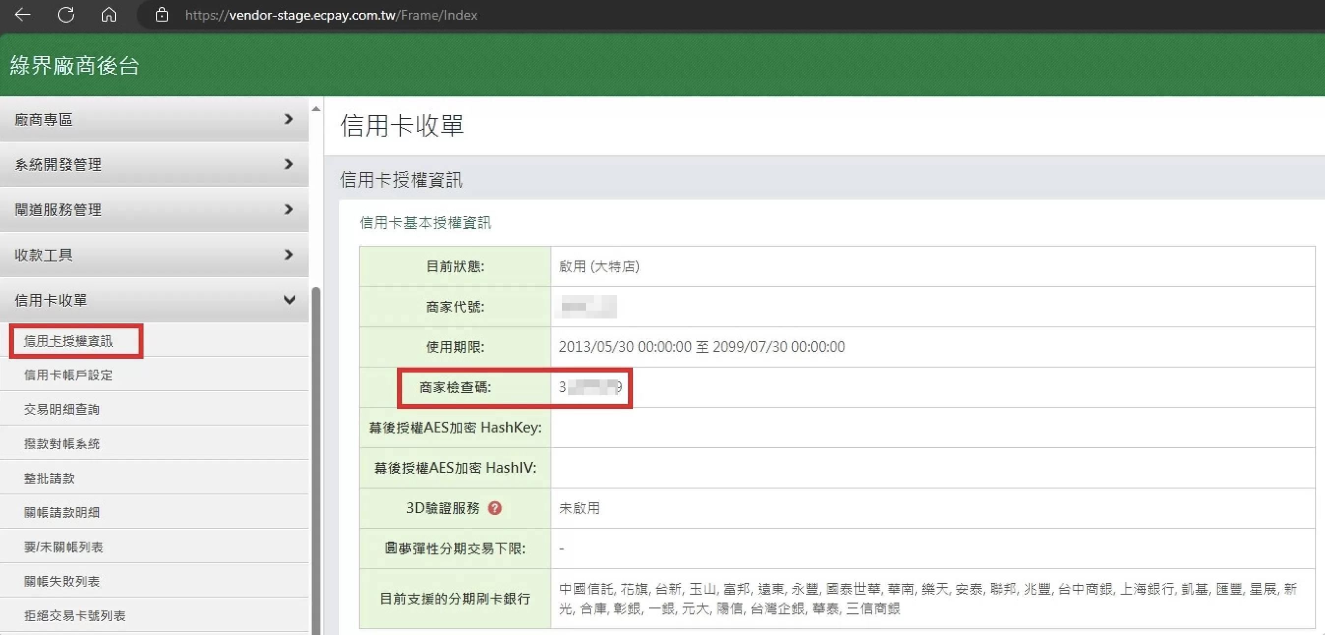
Task: Open 交易明細查詢 menu item
Action: pos(62,409)
